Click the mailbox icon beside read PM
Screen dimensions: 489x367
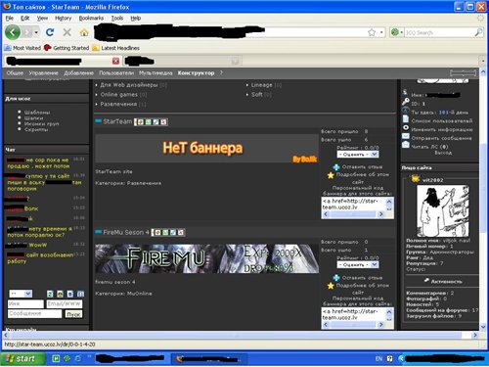pyautogui.click(x=406, y=145)
